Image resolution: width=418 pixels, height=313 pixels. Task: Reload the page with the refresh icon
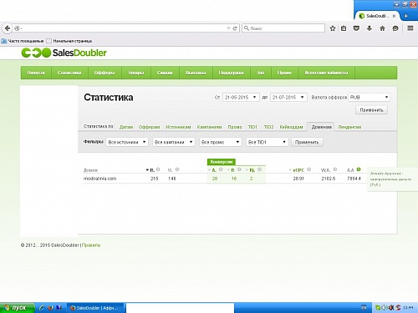pos(235,28)
